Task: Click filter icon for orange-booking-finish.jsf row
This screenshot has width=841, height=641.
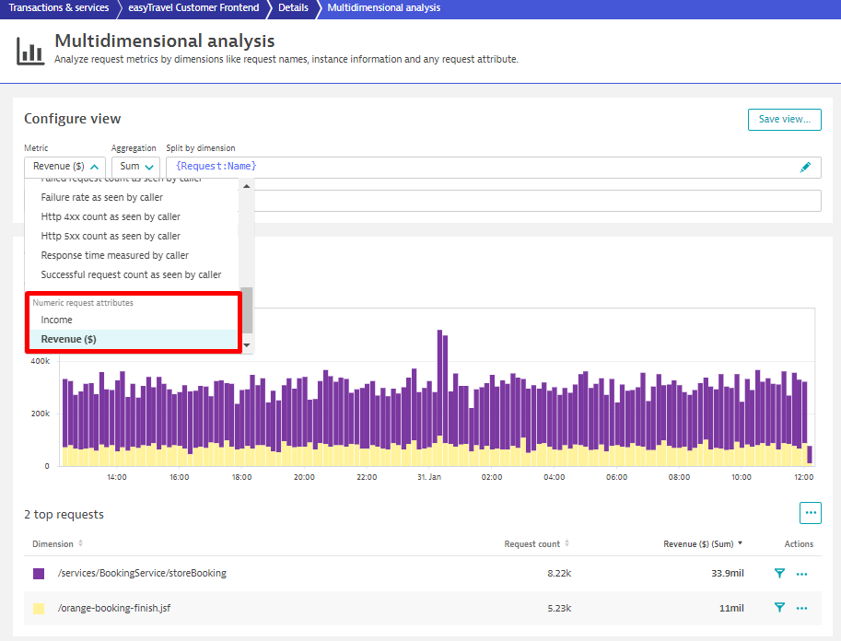Action: click(x=779, y=608)
